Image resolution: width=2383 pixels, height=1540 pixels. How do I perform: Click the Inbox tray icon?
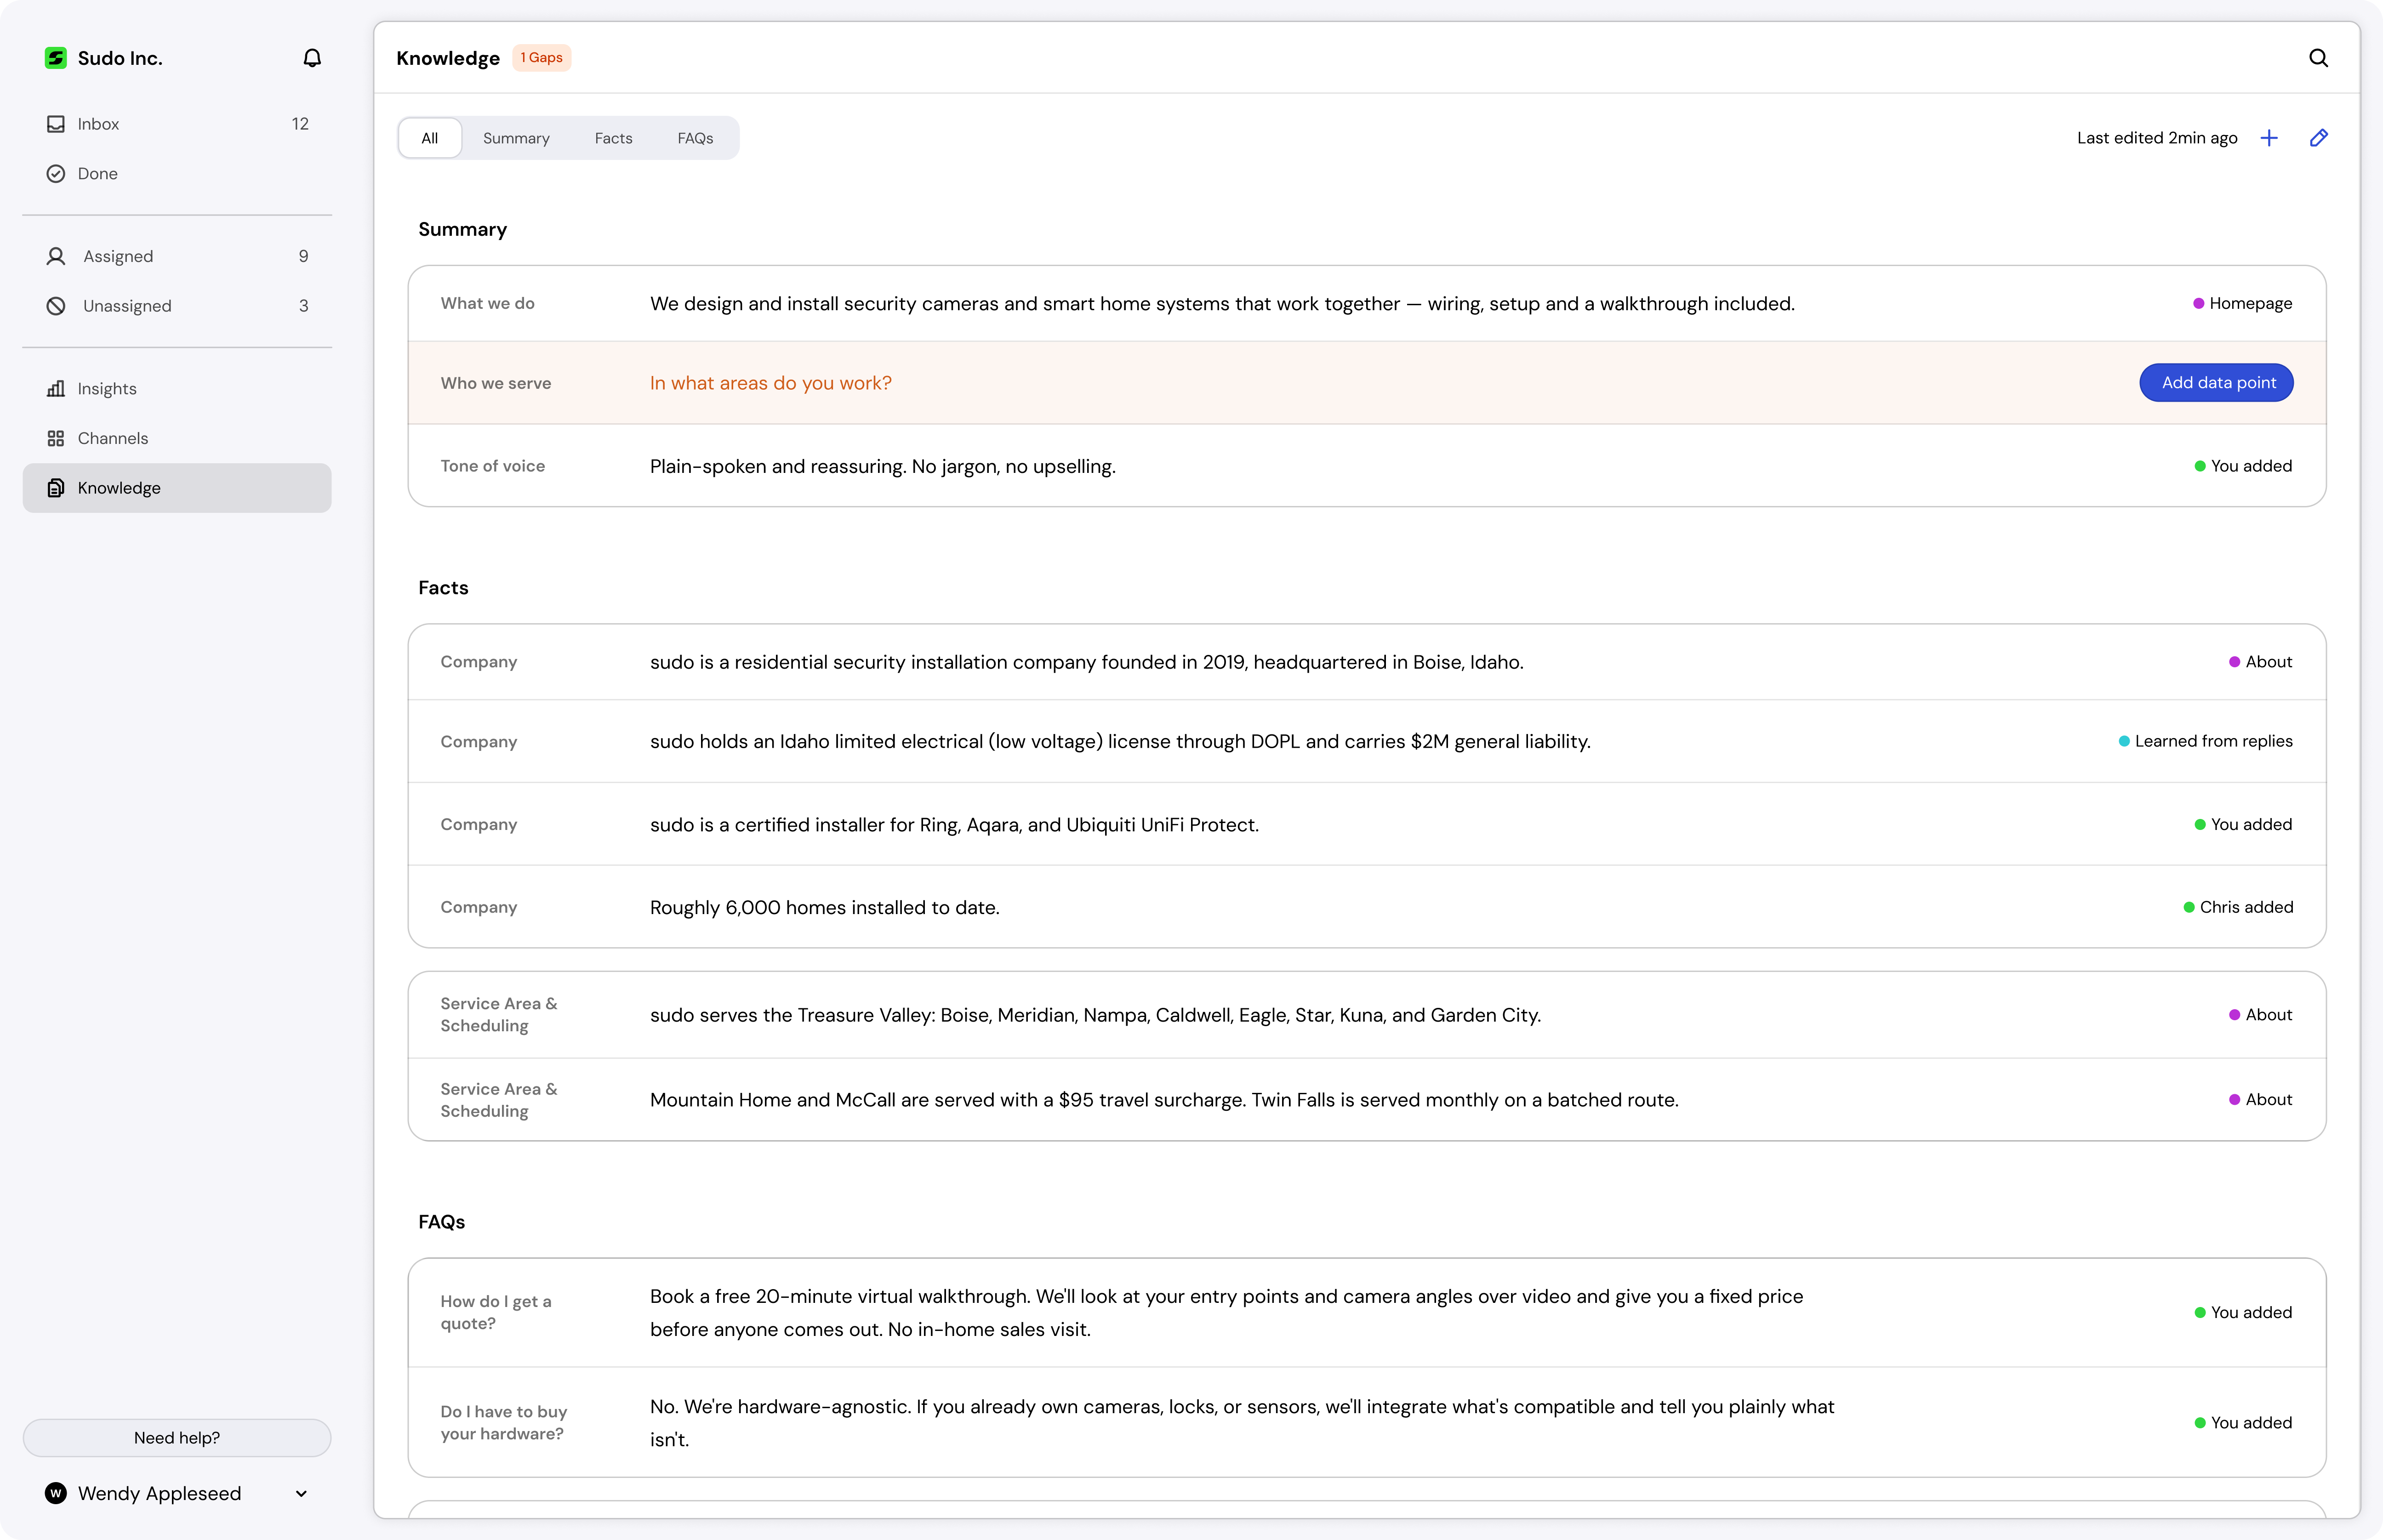(56, 124)
